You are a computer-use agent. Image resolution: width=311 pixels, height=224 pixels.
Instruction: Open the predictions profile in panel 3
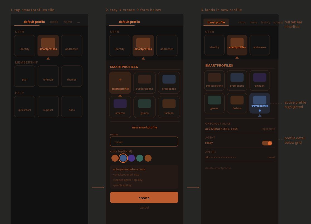point(237,81)
